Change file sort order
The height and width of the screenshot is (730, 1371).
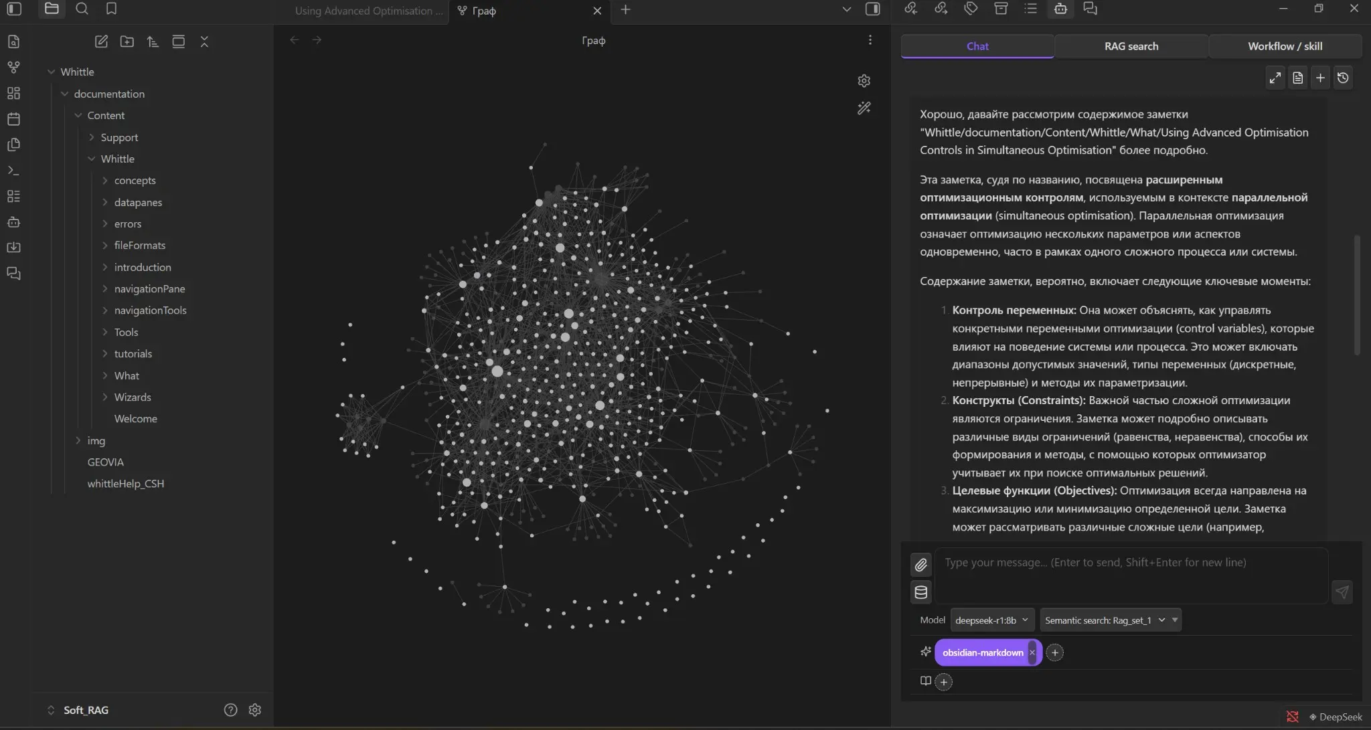153,41
